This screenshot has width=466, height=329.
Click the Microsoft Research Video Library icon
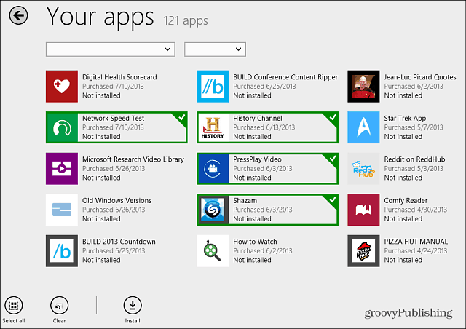[62, 169]
